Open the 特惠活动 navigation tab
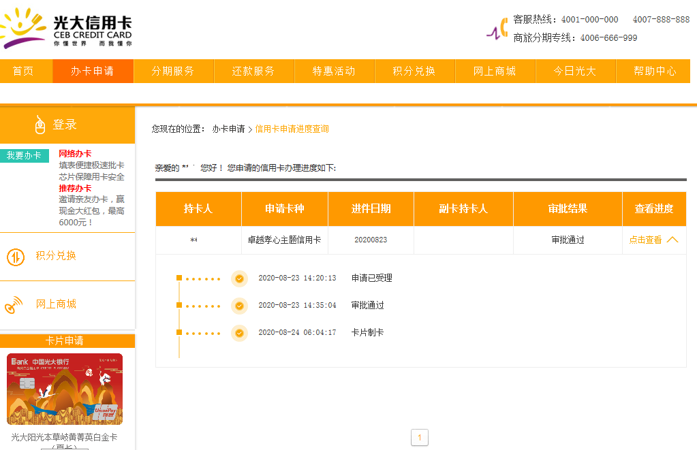The width and height of the screenshot is (697, 450). click(x=335, y=71)
